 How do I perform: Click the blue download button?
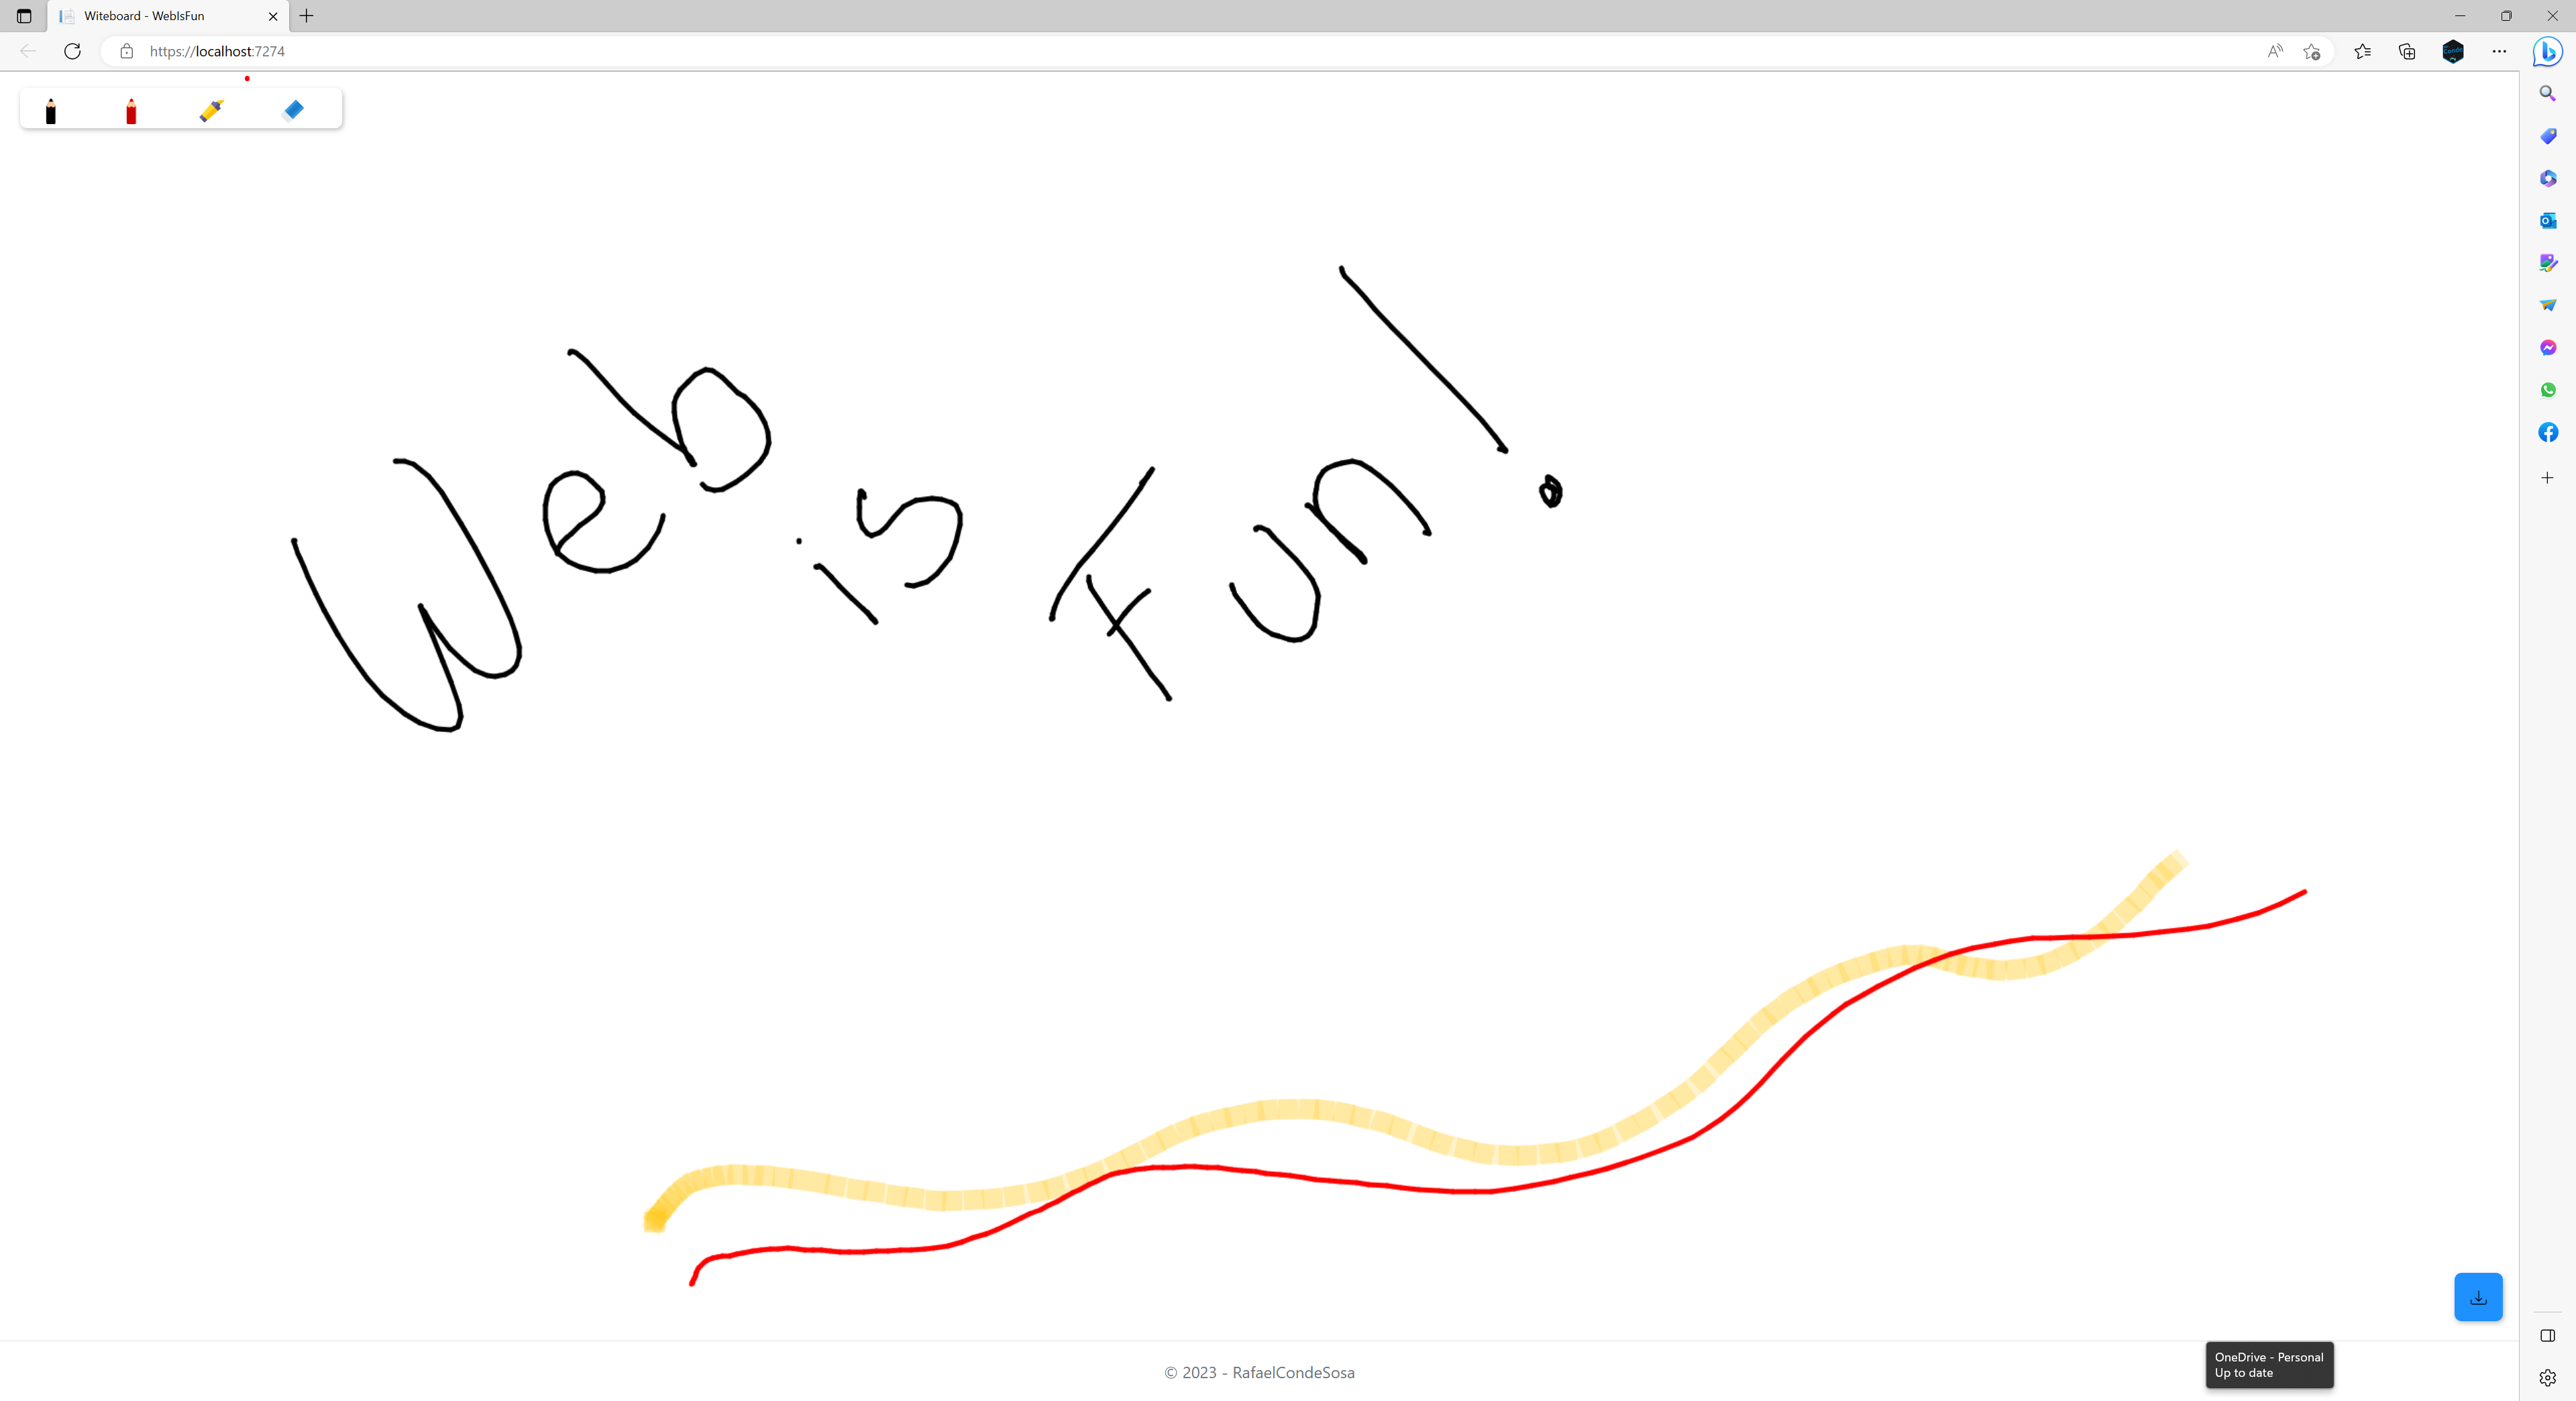point(2478,1297)
